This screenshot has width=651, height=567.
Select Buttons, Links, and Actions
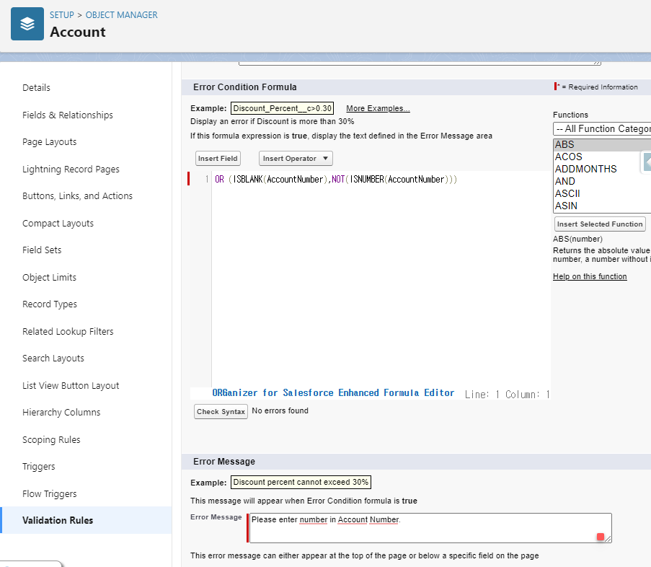pyautogui.click(x=77, y=195)
